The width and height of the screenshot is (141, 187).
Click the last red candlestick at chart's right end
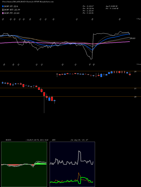coord(130,74)
